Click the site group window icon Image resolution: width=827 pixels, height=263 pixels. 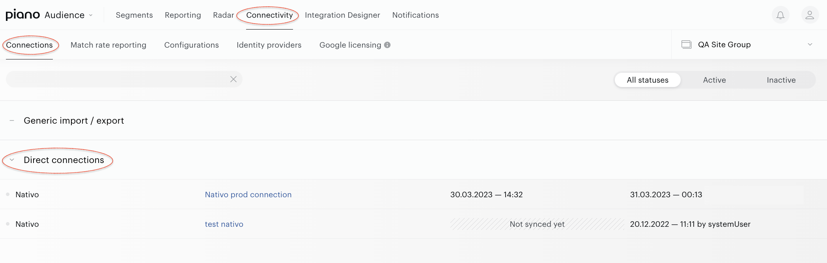(687, 44)
